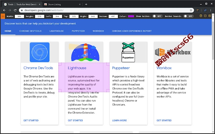
Task: Click GET STARTED under Lighthouse
Action: pyautogui.click(x=75, y=121)
